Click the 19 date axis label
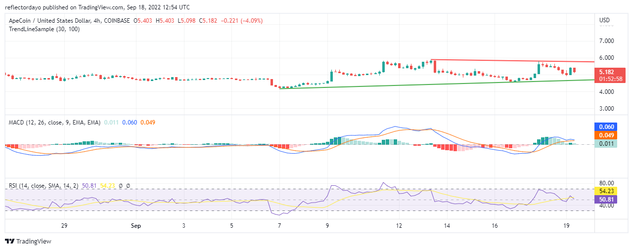The image size is (633, 250). point(567,226)
